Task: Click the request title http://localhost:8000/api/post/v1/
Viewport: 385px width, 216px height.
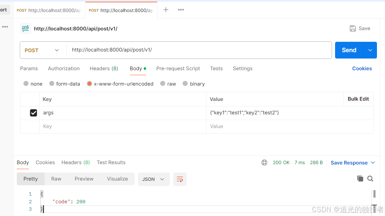Action: 76,29
